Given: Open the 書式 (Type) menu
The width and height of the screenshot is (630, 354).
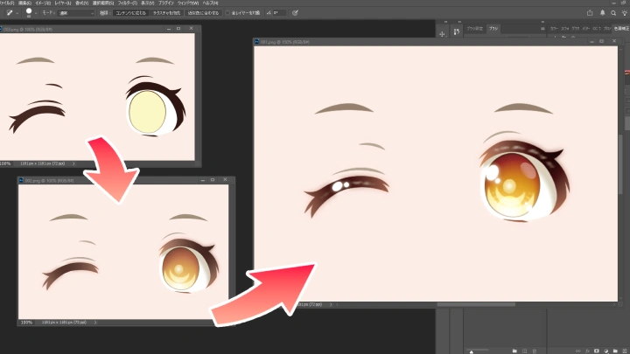Looking at the screenshot, I should point(81,3).
